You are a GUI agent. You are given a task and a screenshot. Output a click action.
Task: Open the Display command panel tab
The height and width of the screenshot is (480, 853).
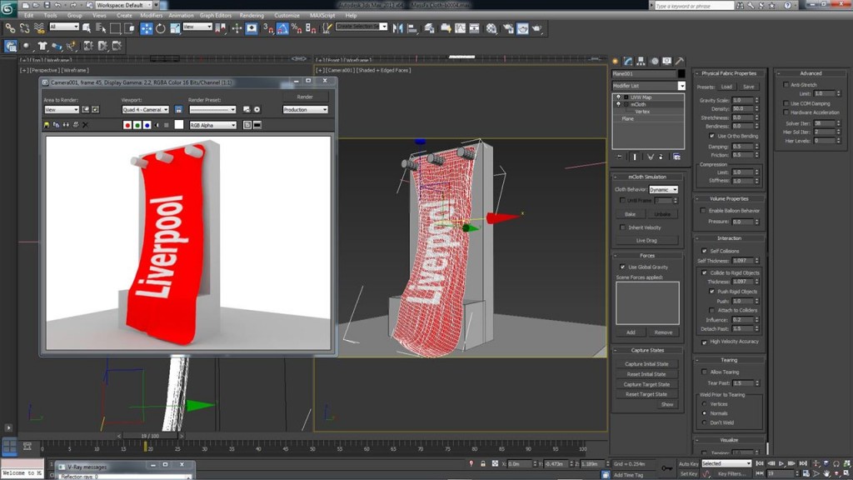[x=667, y=62]
